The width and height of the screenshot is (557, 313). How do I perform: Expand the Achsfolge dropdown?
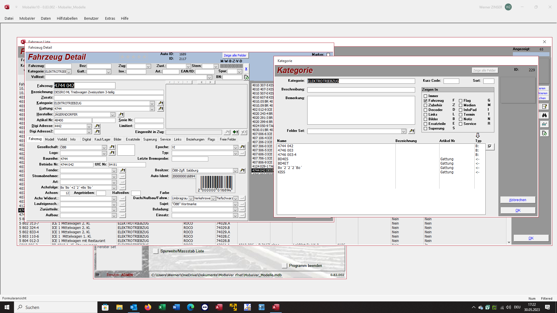114,188
